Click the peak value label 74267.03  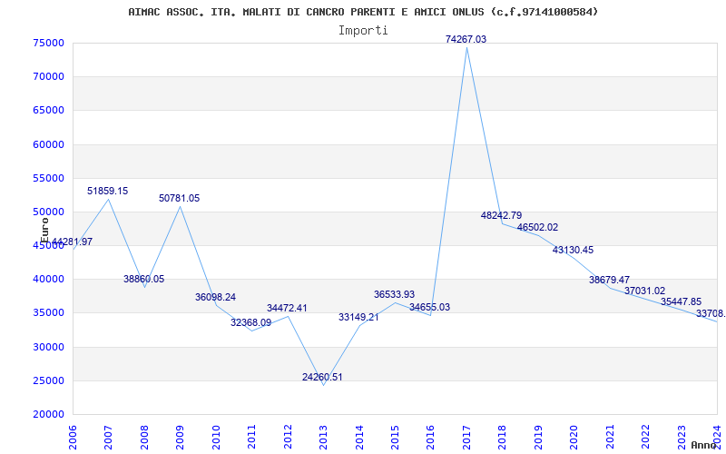pyautogui.click(x=466, y=39)
